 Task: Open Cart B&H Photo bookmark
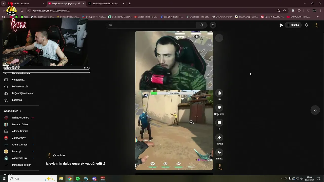click(146, 17)
